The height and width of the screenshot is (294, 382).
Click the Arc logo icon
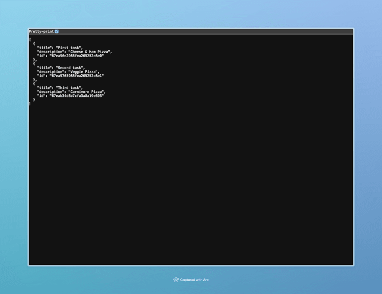[176, 279]
